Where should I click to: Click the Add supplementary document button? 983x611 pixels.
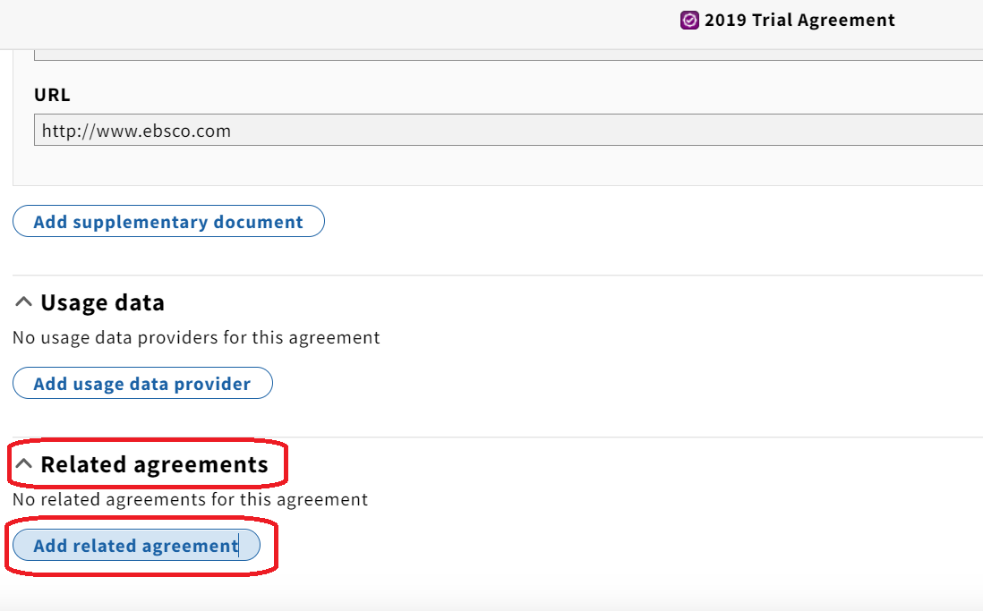pos(168,221)
